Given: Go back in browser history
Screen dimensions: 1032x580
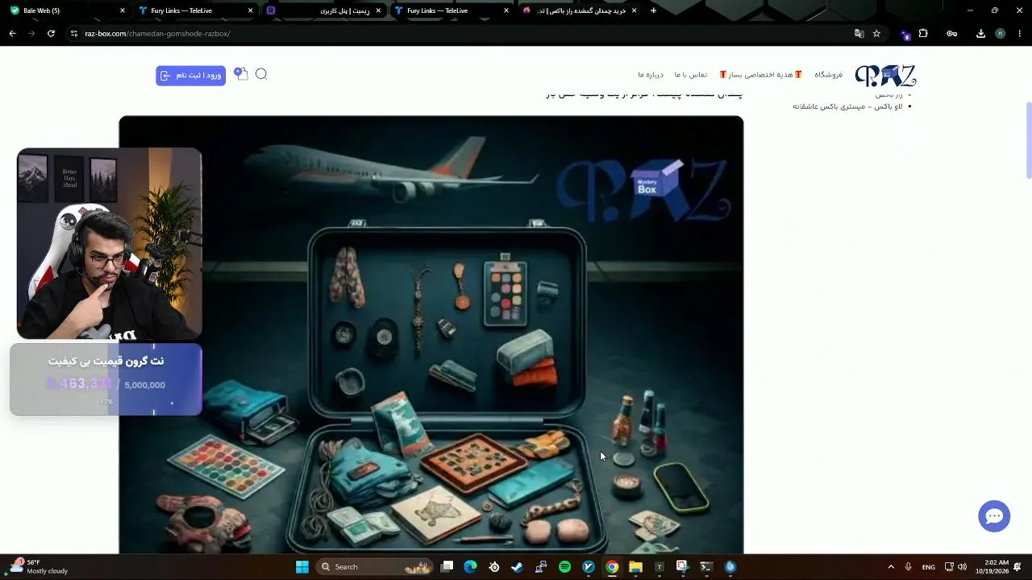Looking at the screenshot, I should [x=12, y=34].
